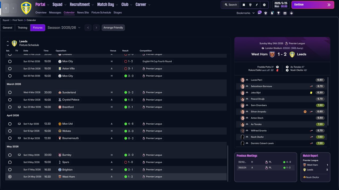Click the Aston Villa club badge
The width and height of the screenshot is (339, 190).
(60, 69)
